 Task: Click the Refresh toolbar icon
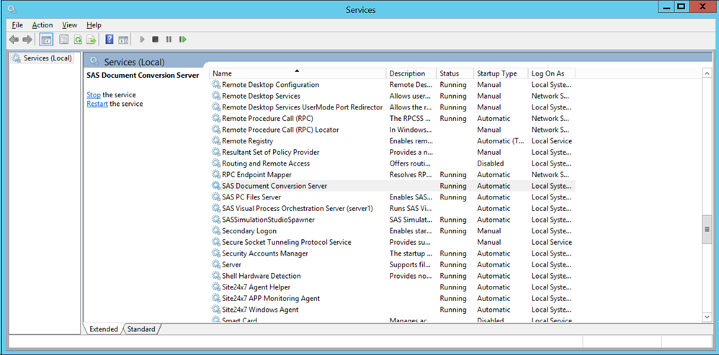(x=78, y=40)
